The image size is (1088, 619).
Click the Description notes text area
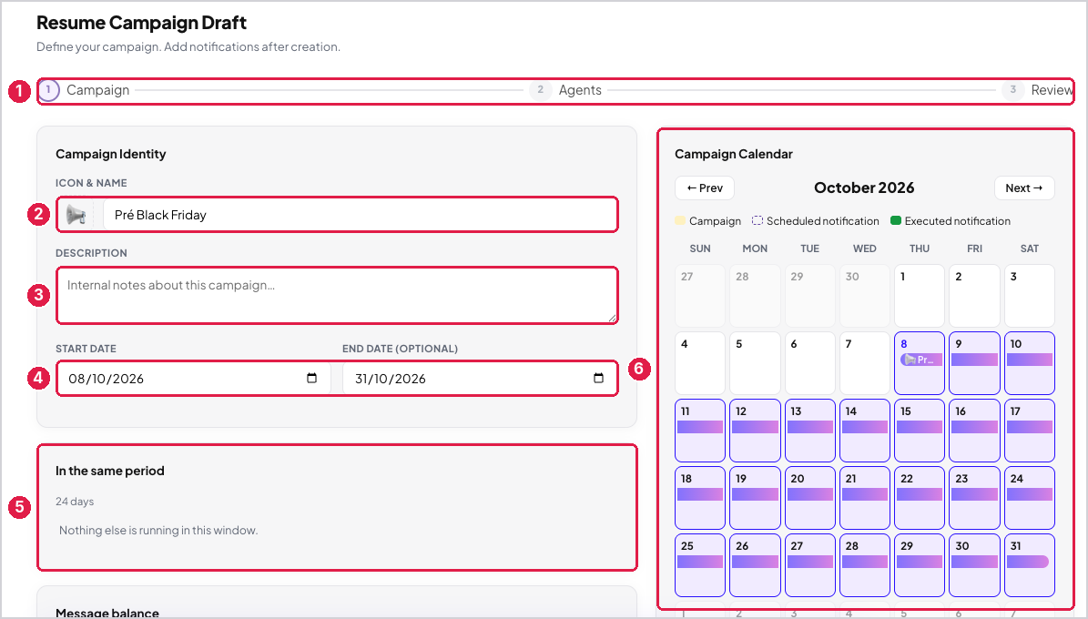tap(337, 296)
